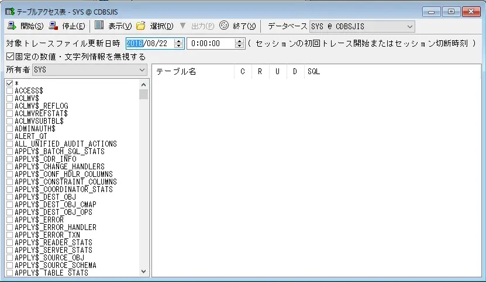Uncheck the asterisk select-all checkbox

pyautogui.click(x=9, y=83)
